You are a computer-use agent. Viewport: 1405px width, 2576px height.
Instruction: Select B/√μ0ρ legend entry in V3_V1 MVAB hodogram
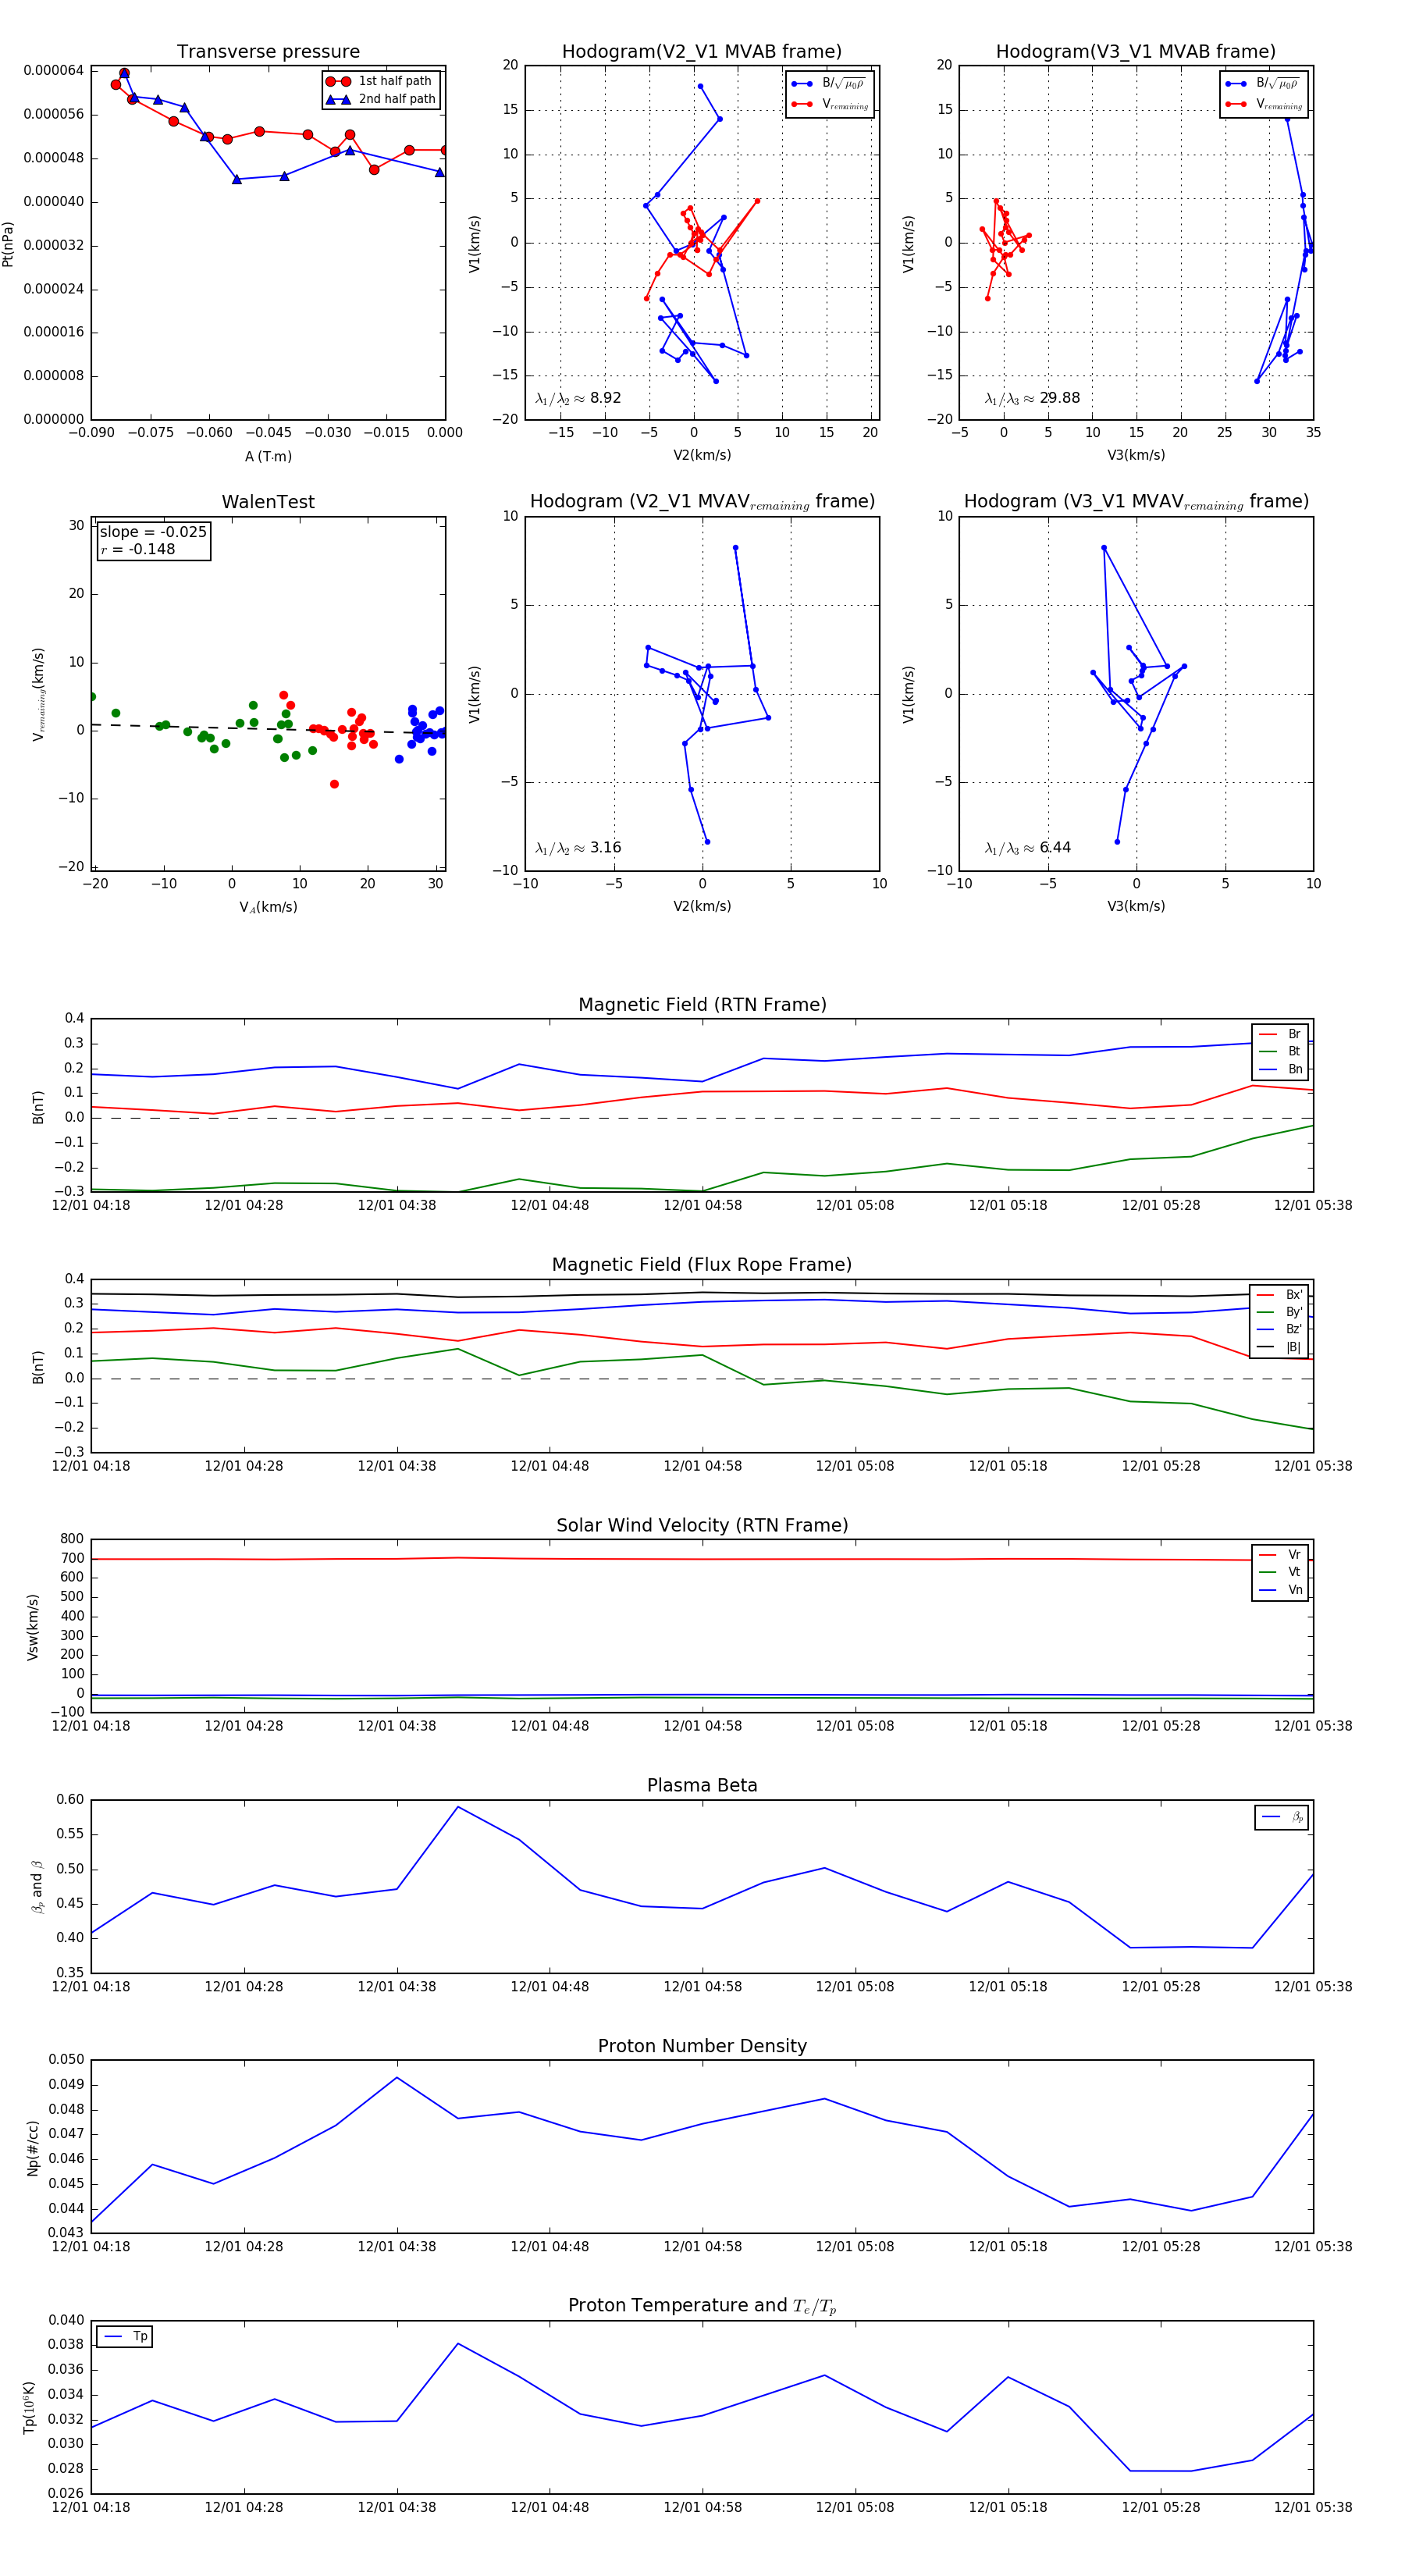[1263, 83]
